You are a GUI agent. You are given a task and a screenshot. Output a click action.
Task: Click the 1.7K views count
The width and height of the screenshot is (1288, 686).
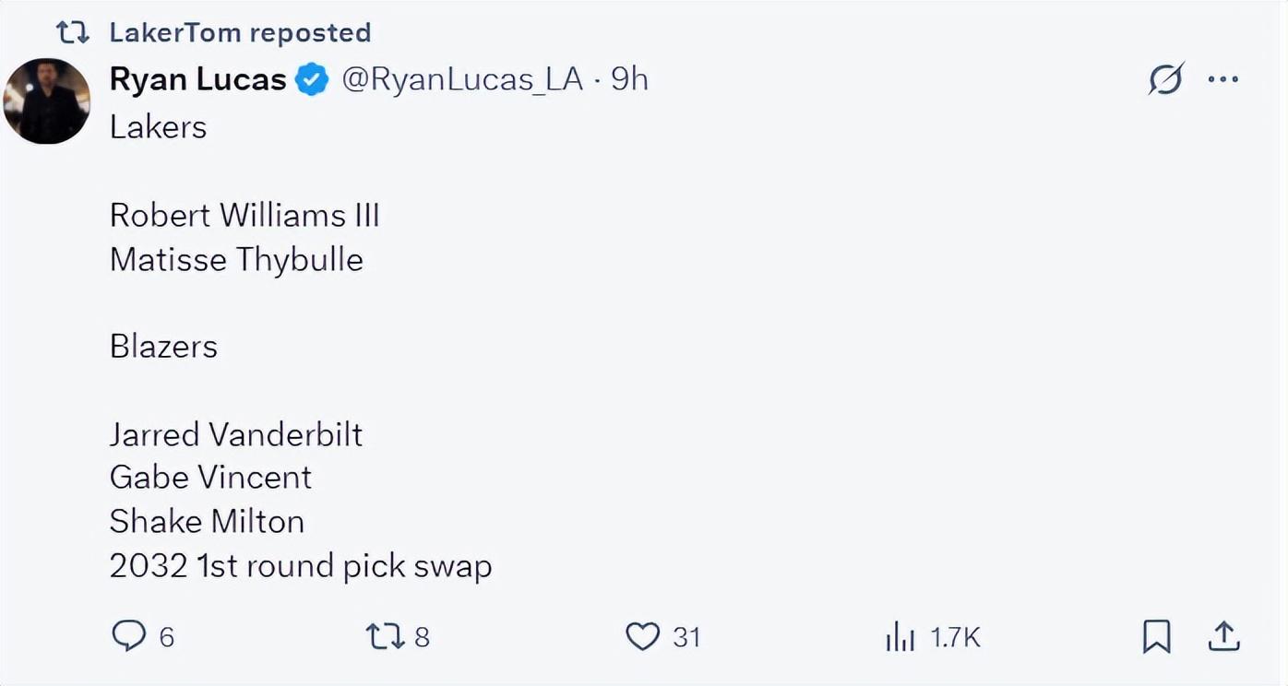click(x=954, y=637)
